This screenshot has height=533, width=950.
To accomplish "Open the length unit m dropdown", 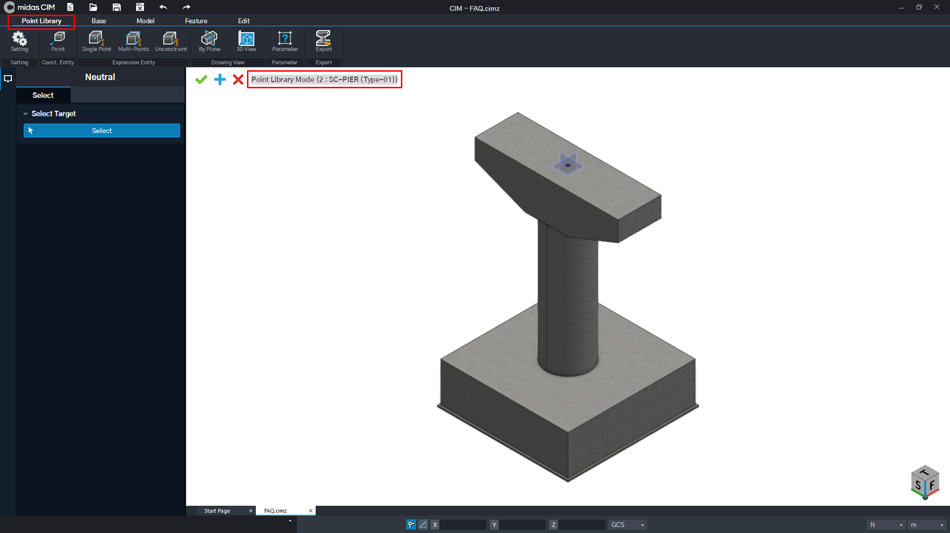I will [926, 524].
